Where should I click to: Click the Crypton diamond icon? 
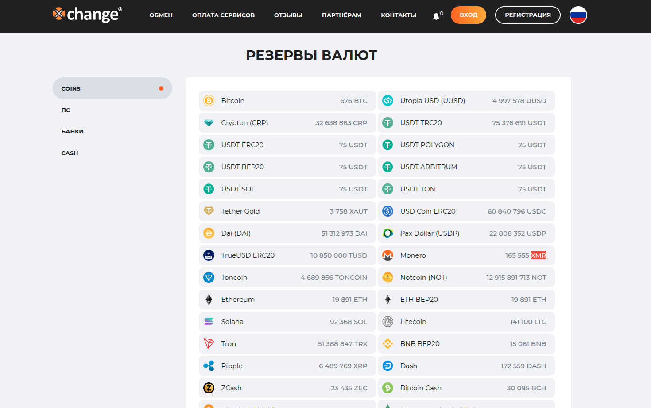coord(209,123)
